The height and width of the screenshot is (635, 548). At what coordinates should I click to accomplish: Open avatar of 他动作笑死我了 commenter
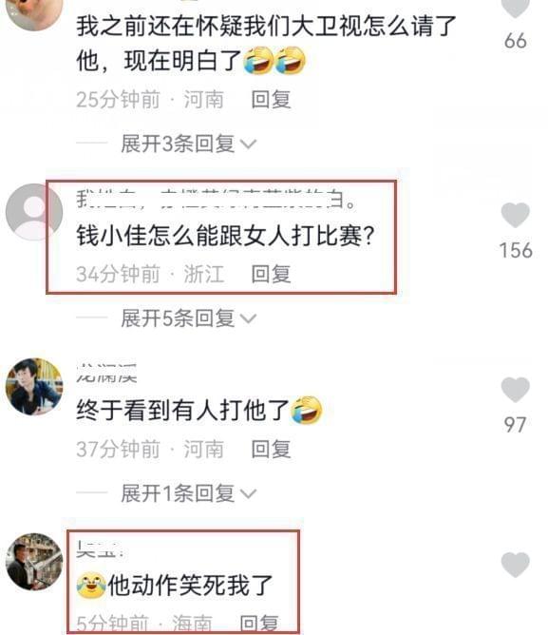(x=34, y=561)
